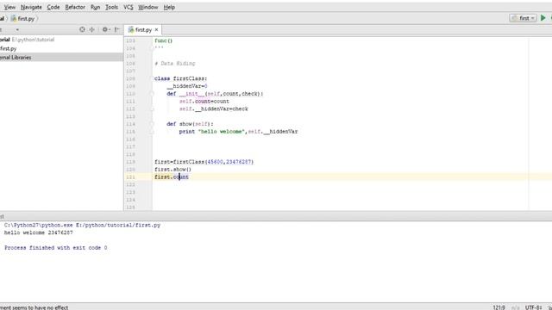Collapse the show method fold marker
Image resolution: width=552 pixels, height=310 pixels.
pyautogui.click(x=152, y=124)
